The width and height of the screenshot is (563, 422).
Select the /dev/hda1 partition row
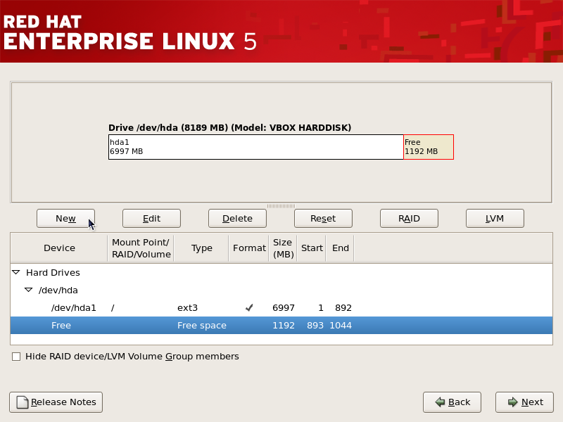(281, 308)
